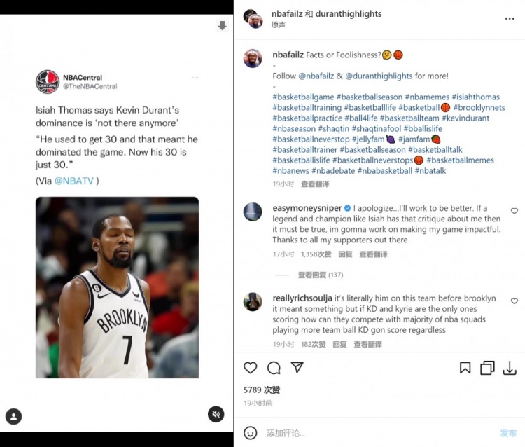Image resolution: width=525 pixels, height=447 pixels.
Task: Save post with bookmark icon
Action: pyautogui.click(x=465, y=368)
